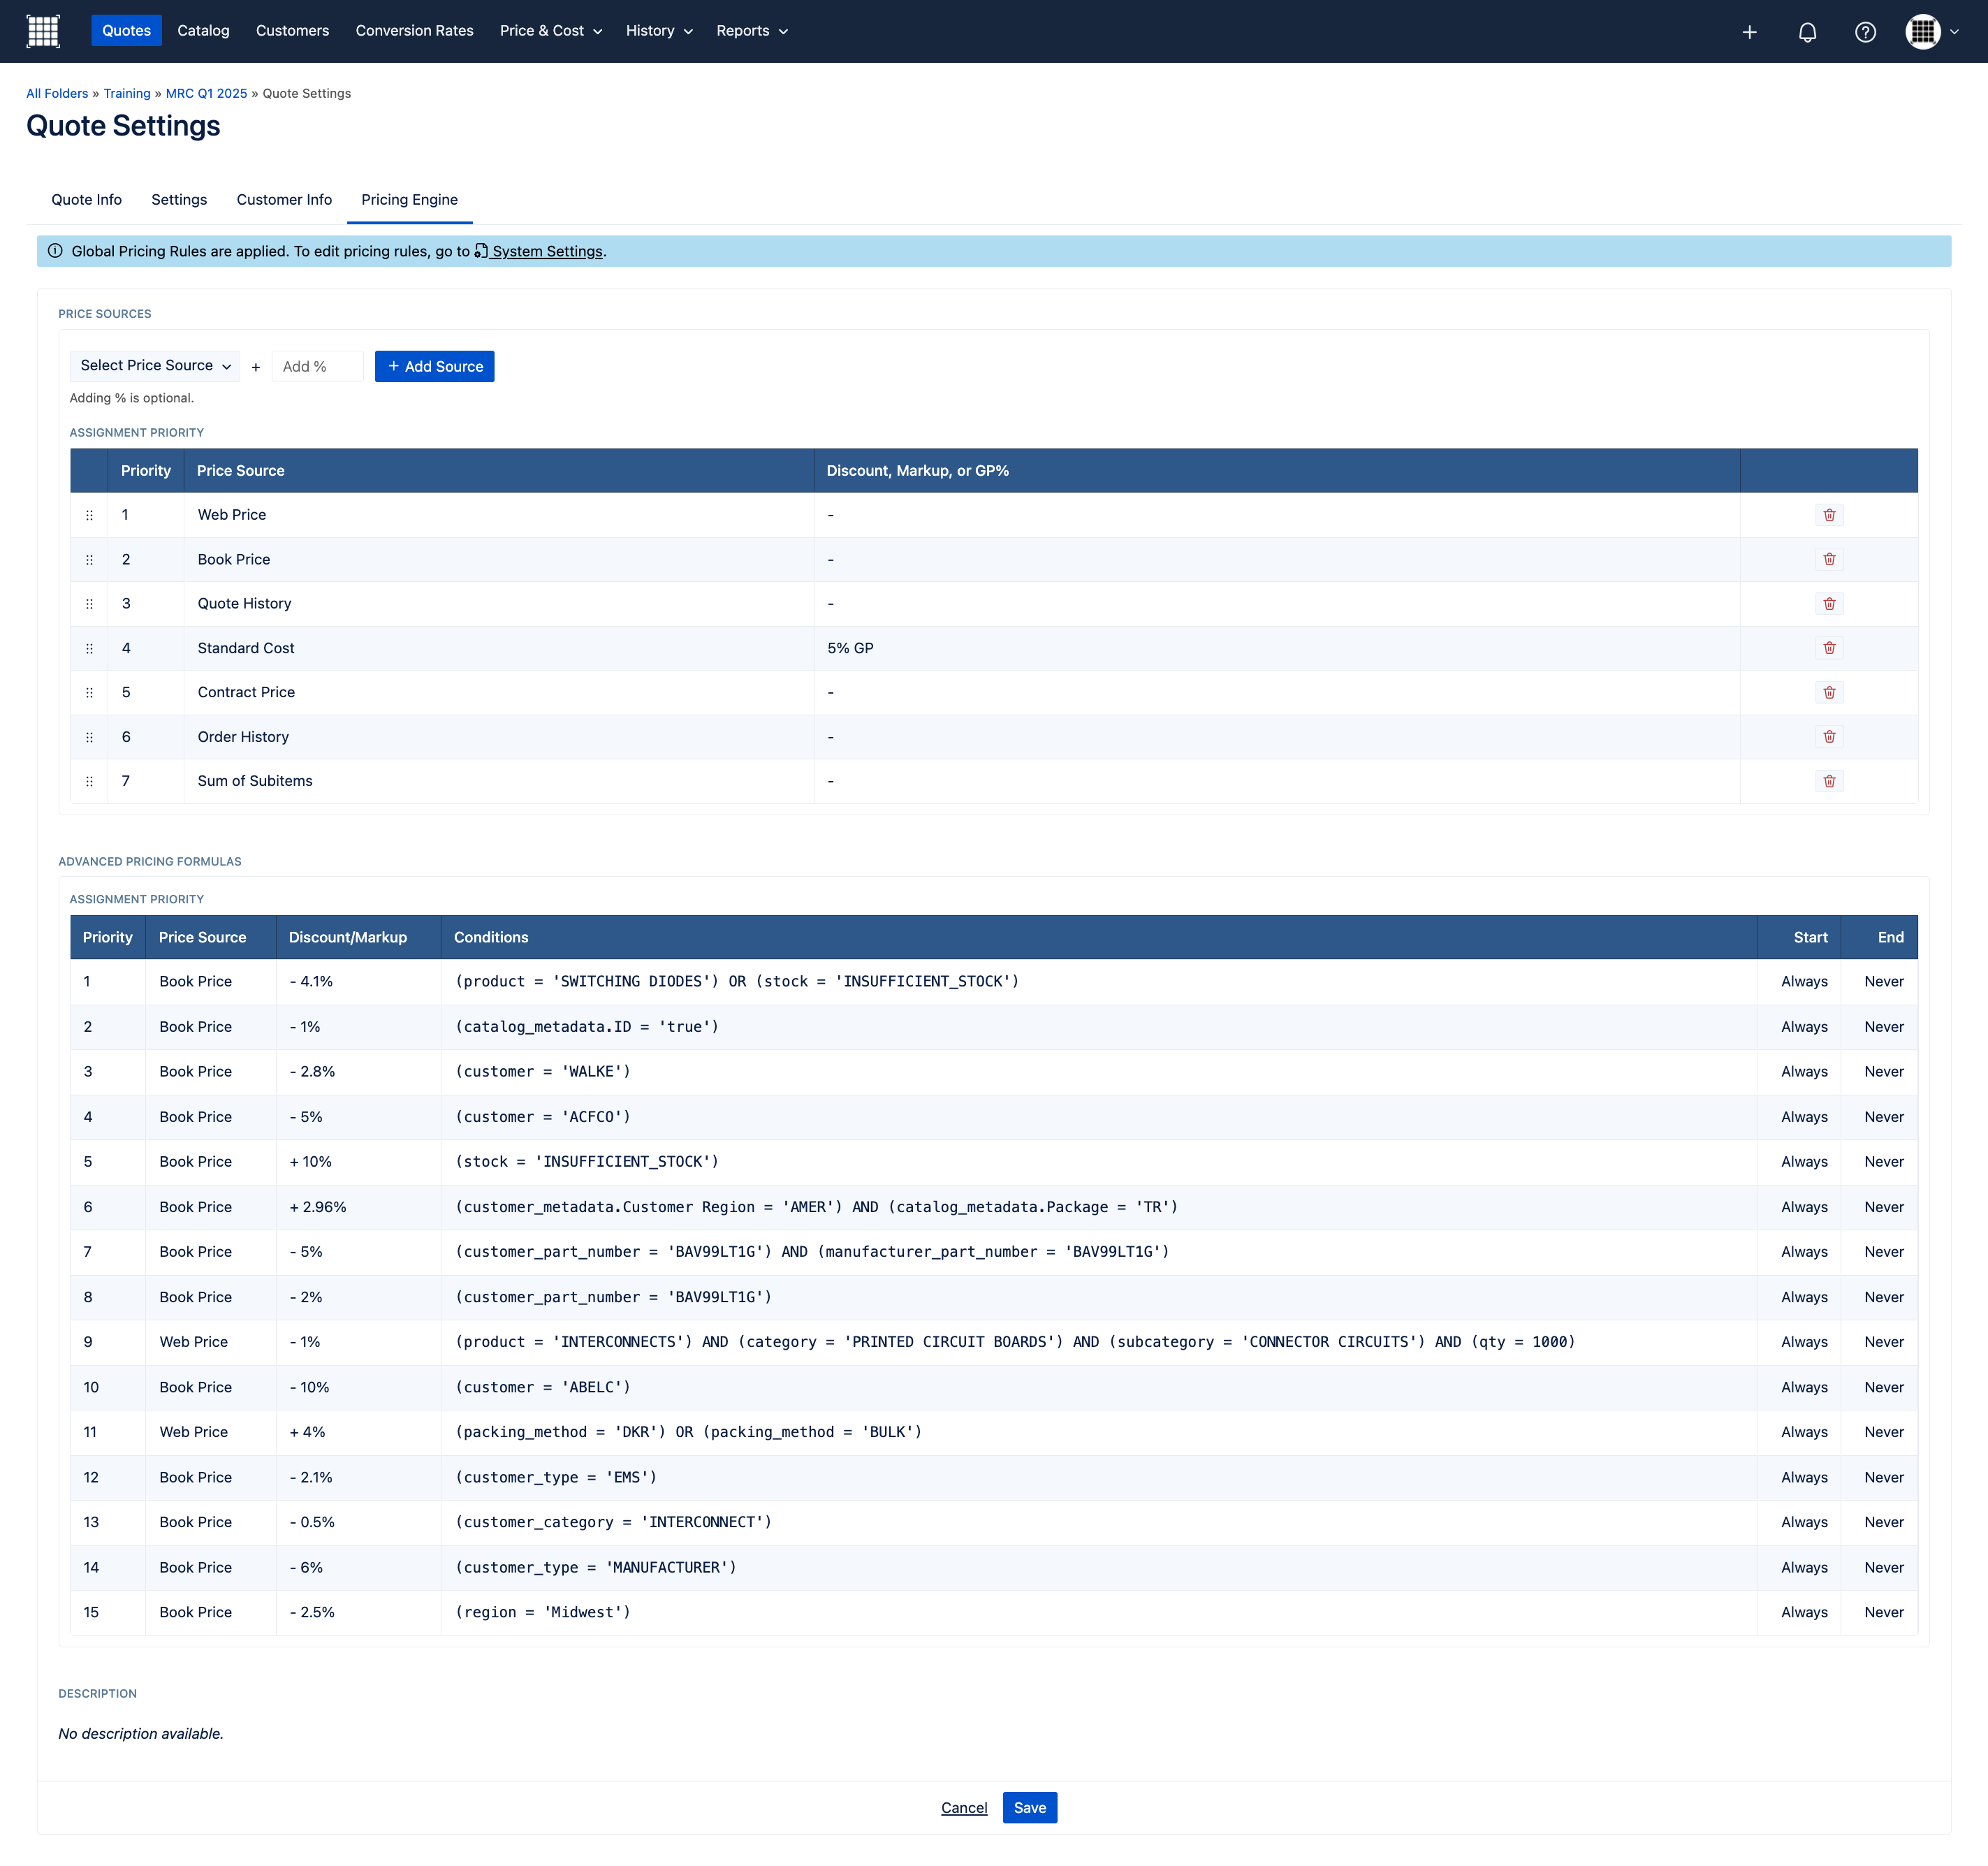This screenshot has width=1988, height=1866.
Task: Grab the drag handle for Order History
Action: [x=89, y=737]
